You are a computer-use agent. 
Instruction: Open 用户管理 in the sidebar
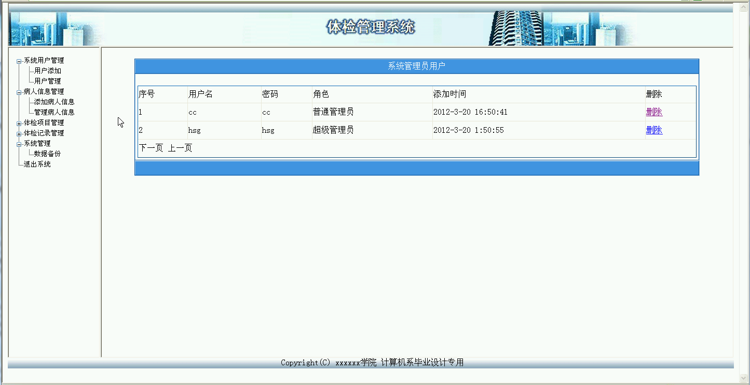tap(48, 81)
